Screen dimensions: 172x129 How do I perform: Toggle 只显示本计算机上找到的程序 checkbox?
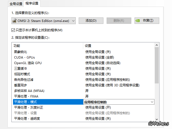[x=13, y=30]
